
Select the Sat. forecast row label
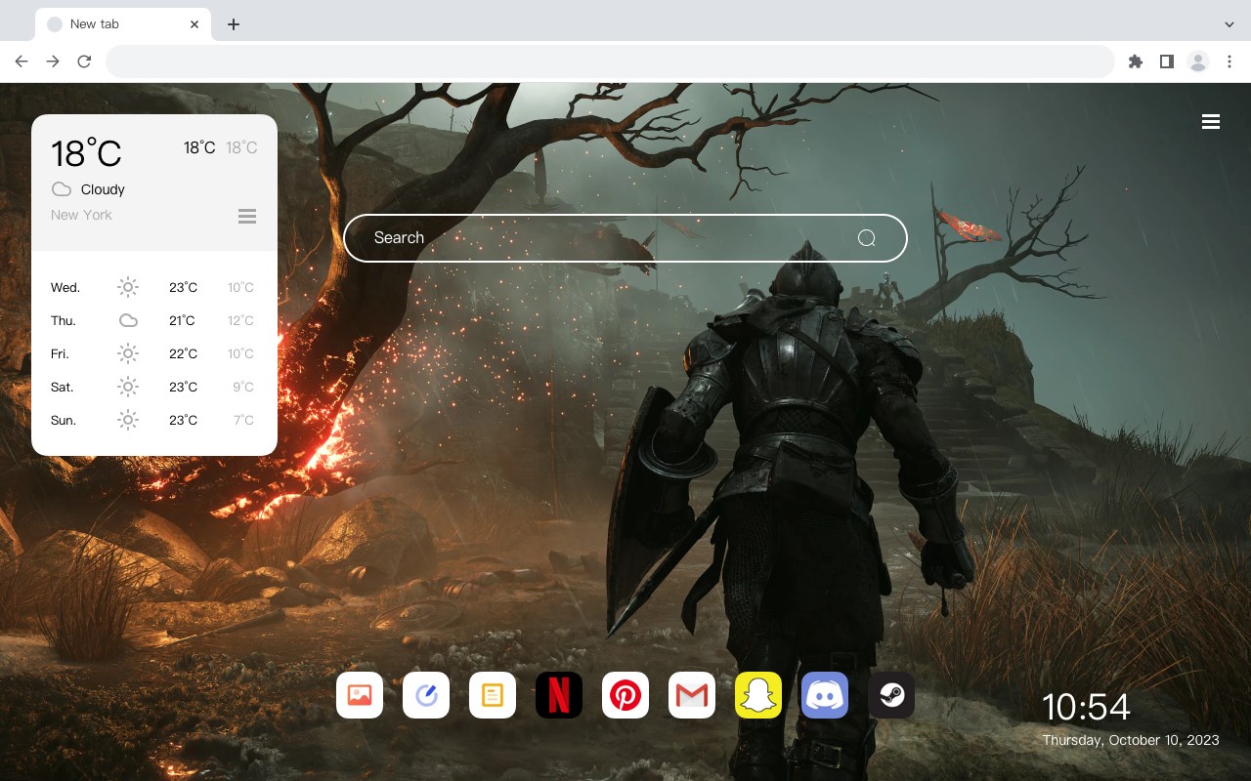tap(63, 387)
